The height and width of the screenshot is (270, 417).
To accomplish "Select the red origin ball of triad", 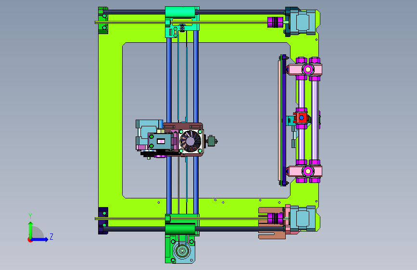I will point(30,240).
